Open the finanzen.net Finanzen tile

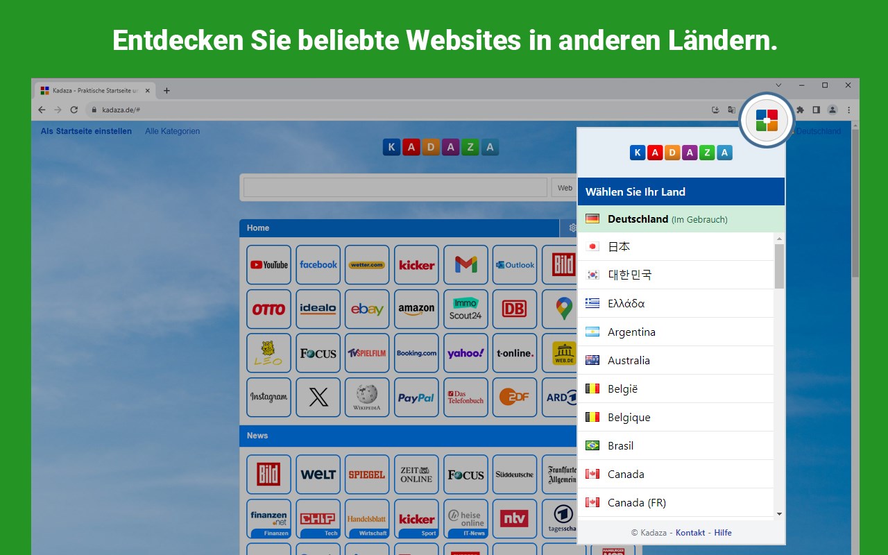(x=268, y=519)
